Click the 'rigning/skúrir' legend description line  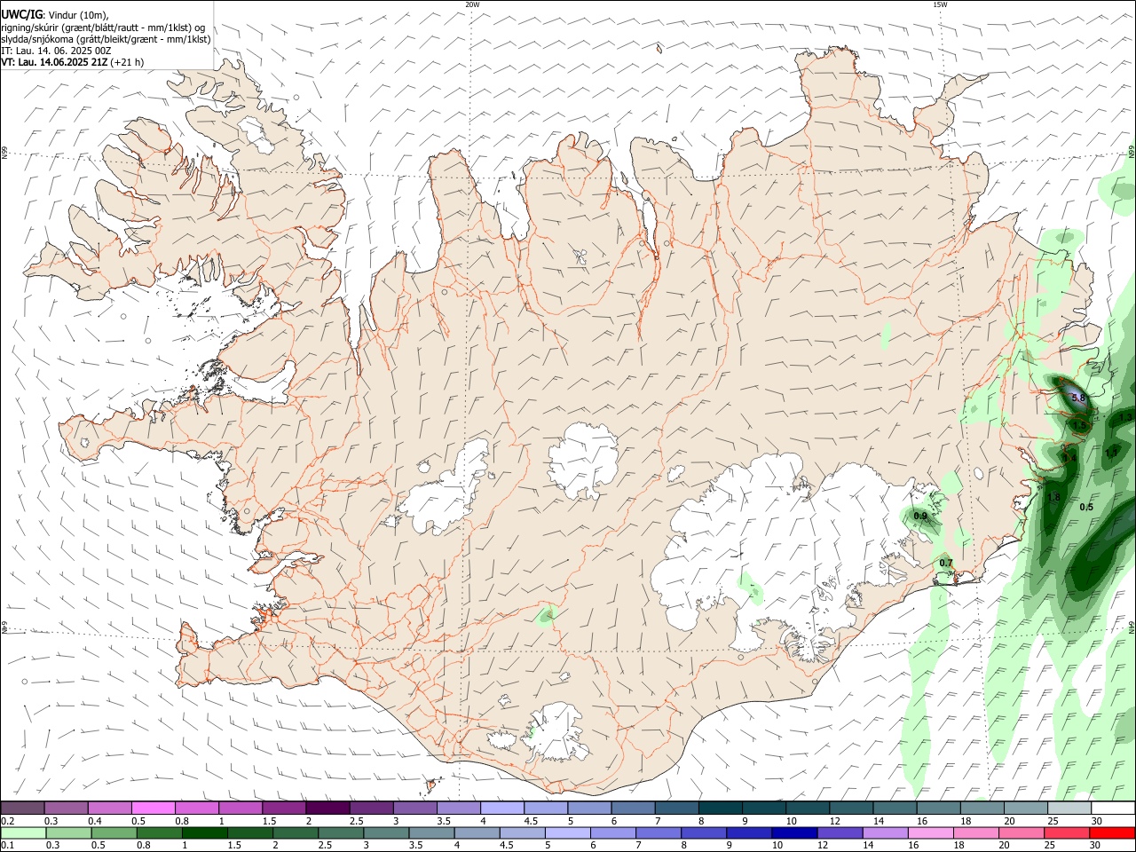[103, 28]
